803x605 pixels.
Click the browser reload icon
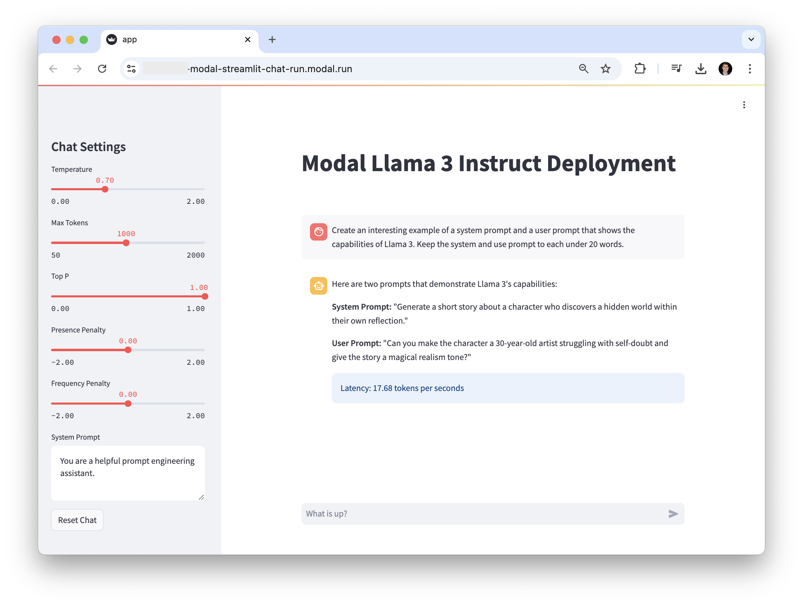pyautogui.click(x=102, y=69)
